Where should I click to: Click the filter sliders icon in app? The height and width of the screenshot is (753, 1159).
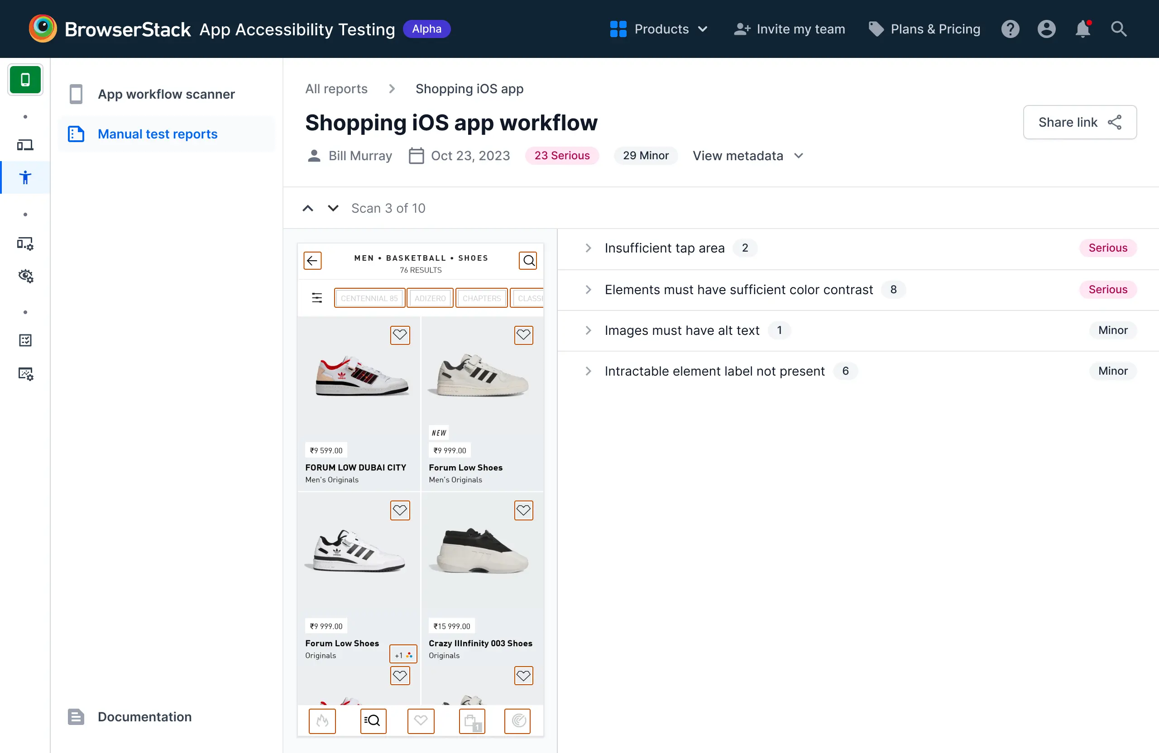317,298
